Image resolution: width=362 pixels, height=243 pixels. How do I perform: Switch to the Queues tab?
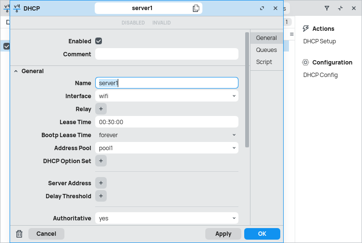[x=266, y=50]
